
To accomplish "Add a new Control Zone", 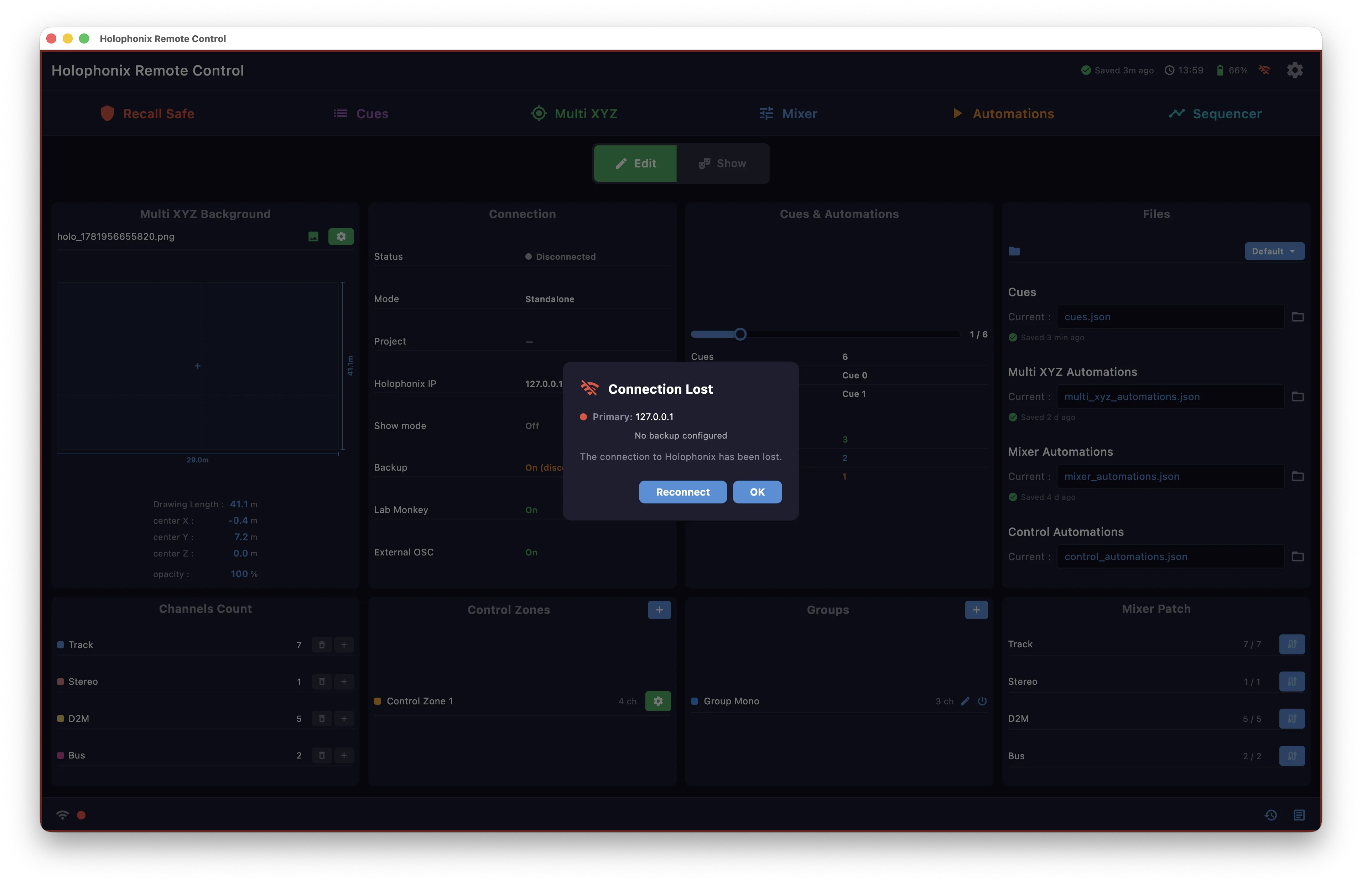I will tap(659, 610).
